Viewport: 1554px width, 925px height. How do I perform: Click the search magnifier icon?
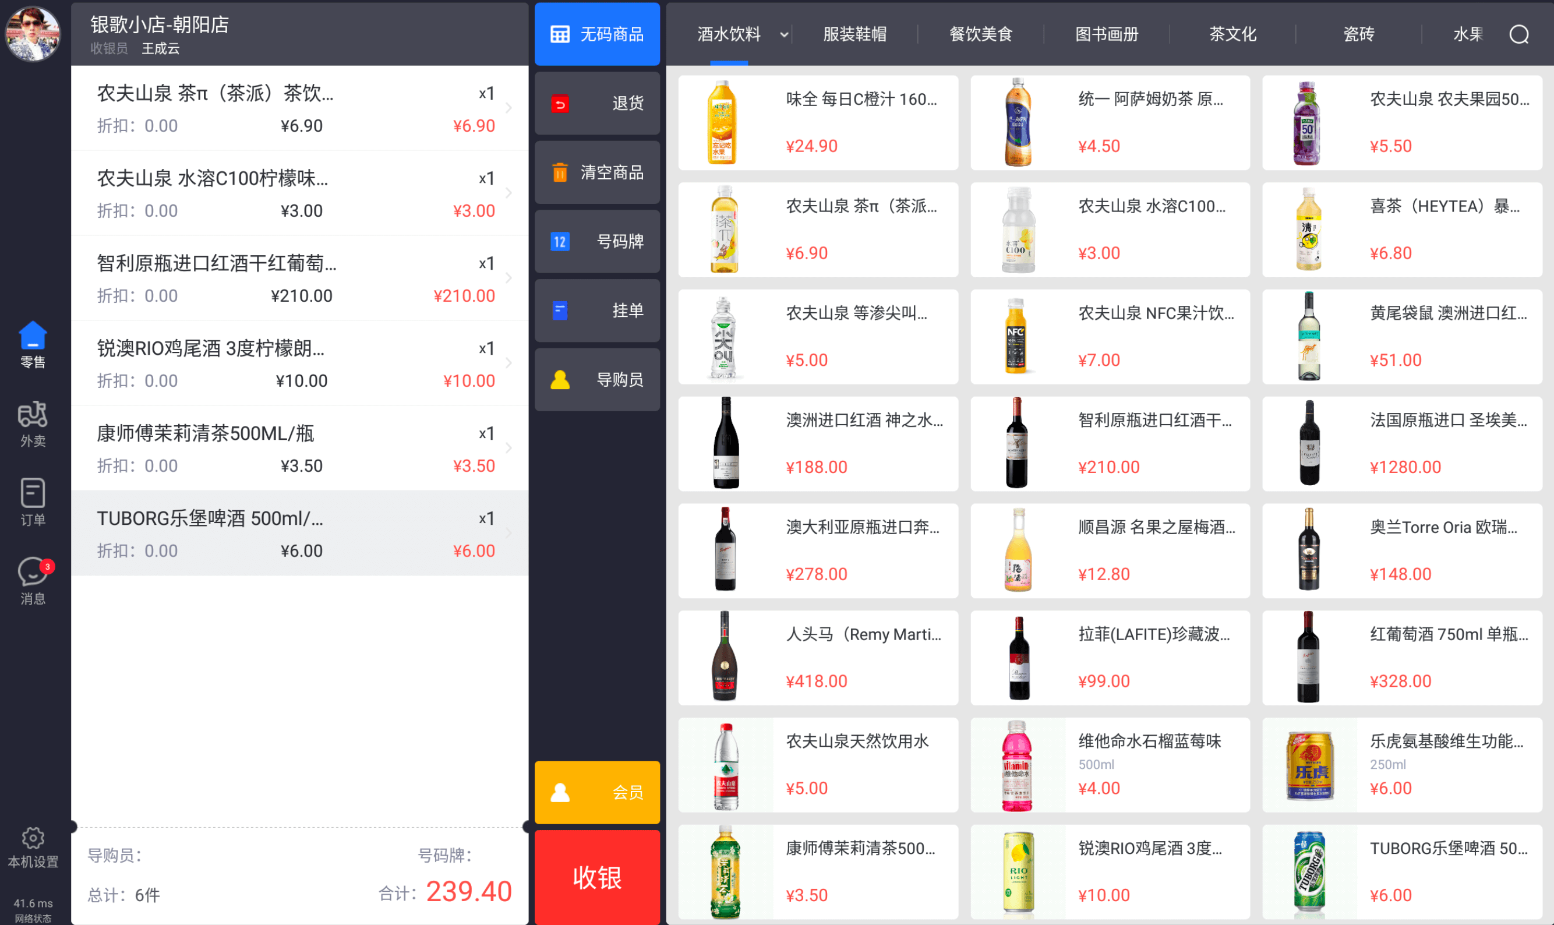[x=1519, y=34]
